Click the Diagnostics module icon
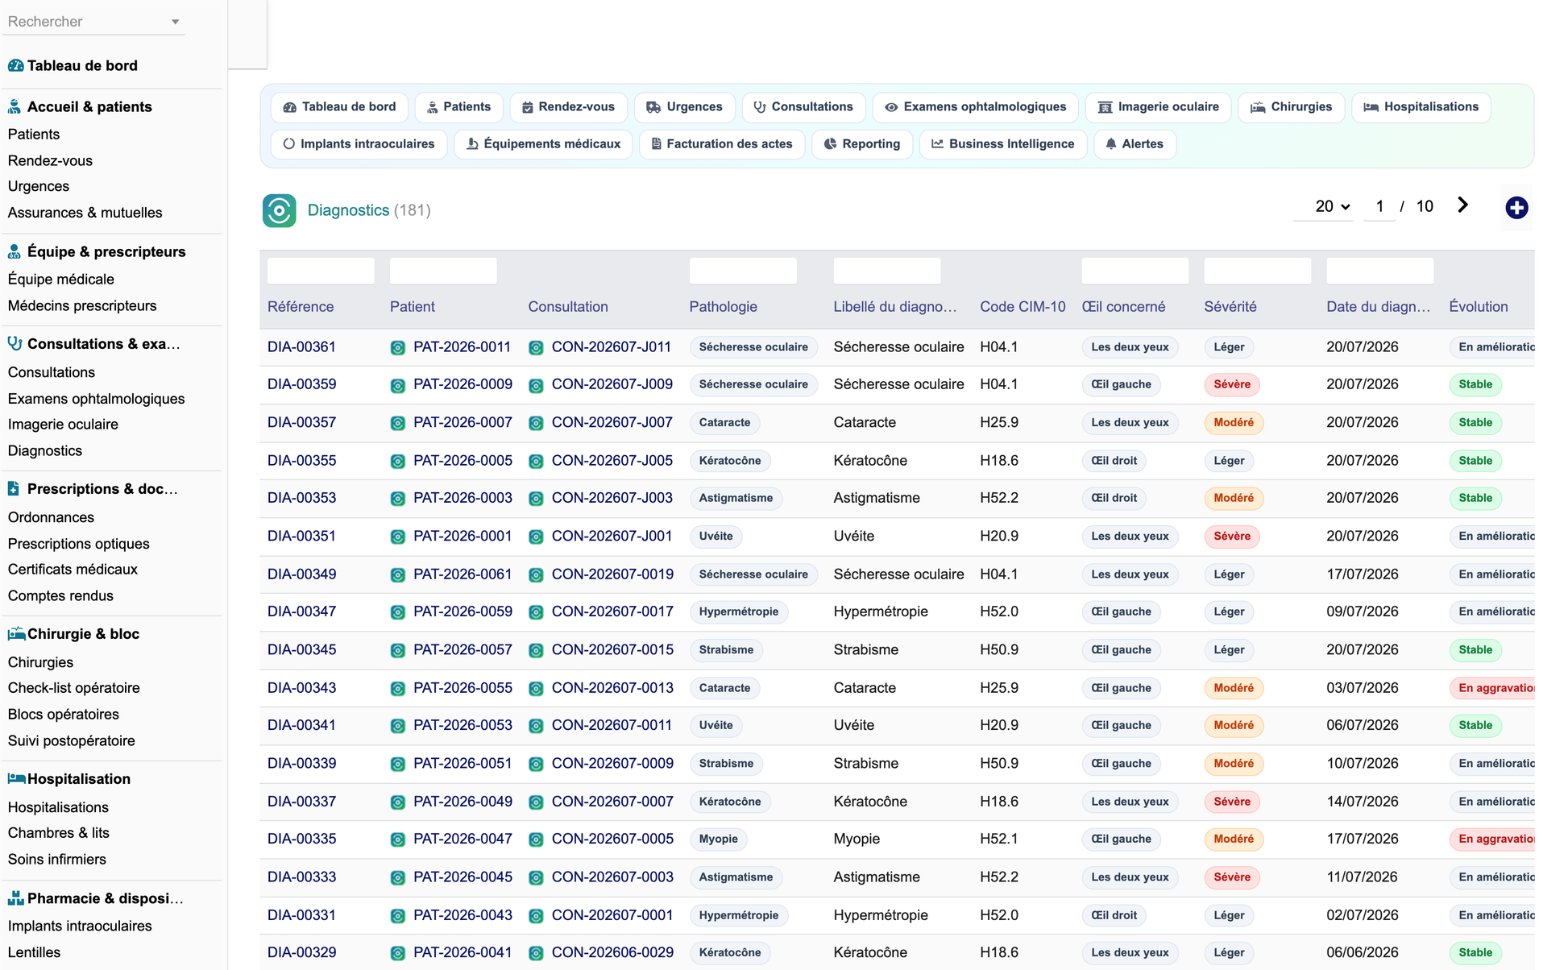The width and height of the screenshot is (1568, 970). [x=279, y=210]
